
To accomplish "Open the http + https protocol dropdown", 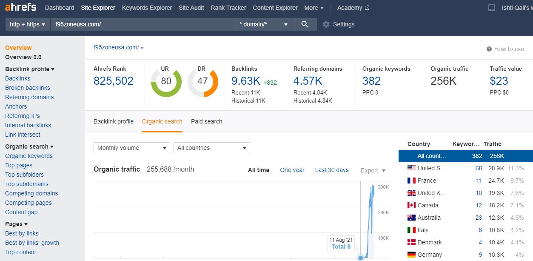I will pos(28,24).
